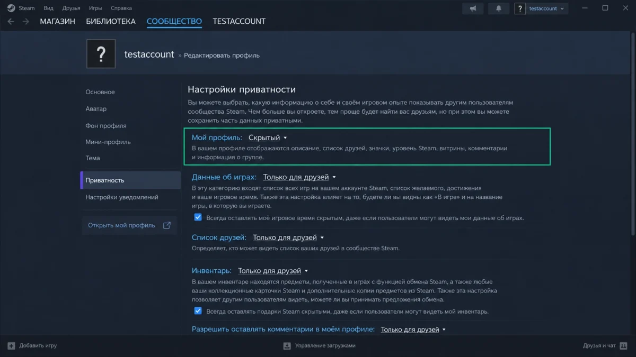This screenshot has width=636, height=357.
Task: Switch to the СООБЩЕСТВО tab
Action: (174, 22)
